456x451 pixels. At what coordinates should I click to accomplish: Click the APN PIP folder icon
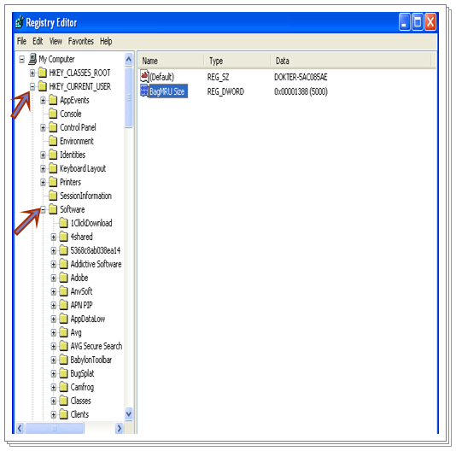(64, 305)
